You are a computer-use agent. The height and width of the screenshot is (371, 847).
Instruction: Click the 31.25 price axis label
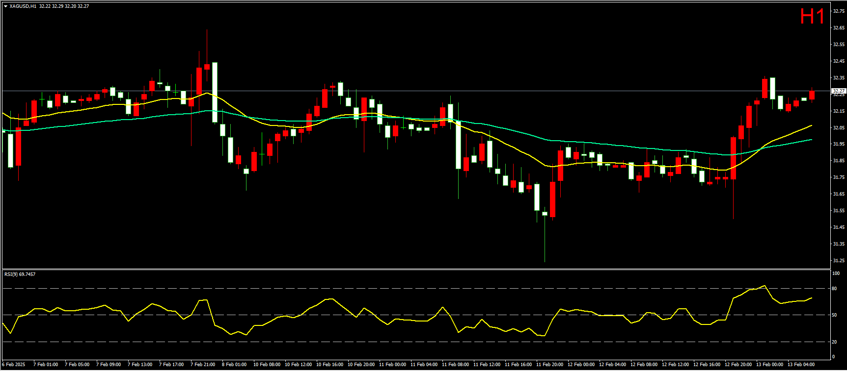[839, 261]
